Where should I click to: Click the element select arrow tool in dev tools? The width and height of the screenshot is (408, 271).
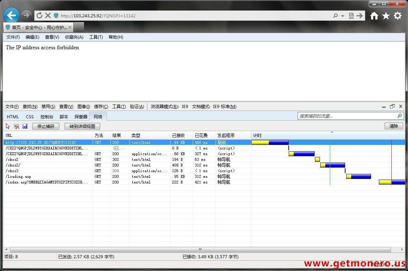(x=8, y=126)
